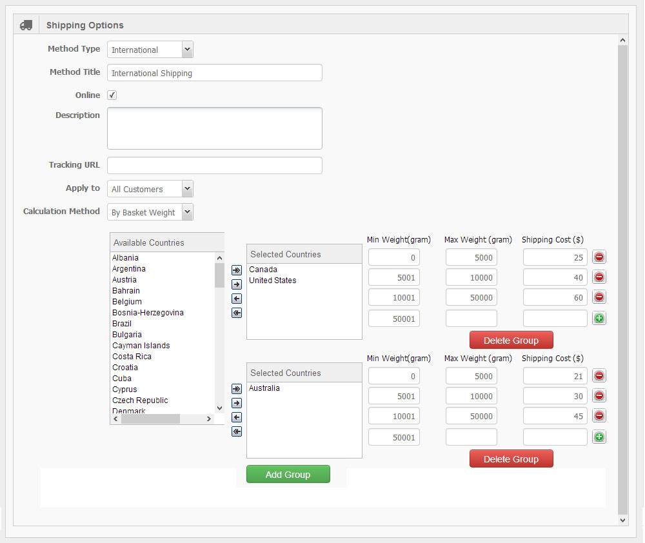Remove the weight row with cost 30
Screen dimensions: 645x543
tap(599, 396)
